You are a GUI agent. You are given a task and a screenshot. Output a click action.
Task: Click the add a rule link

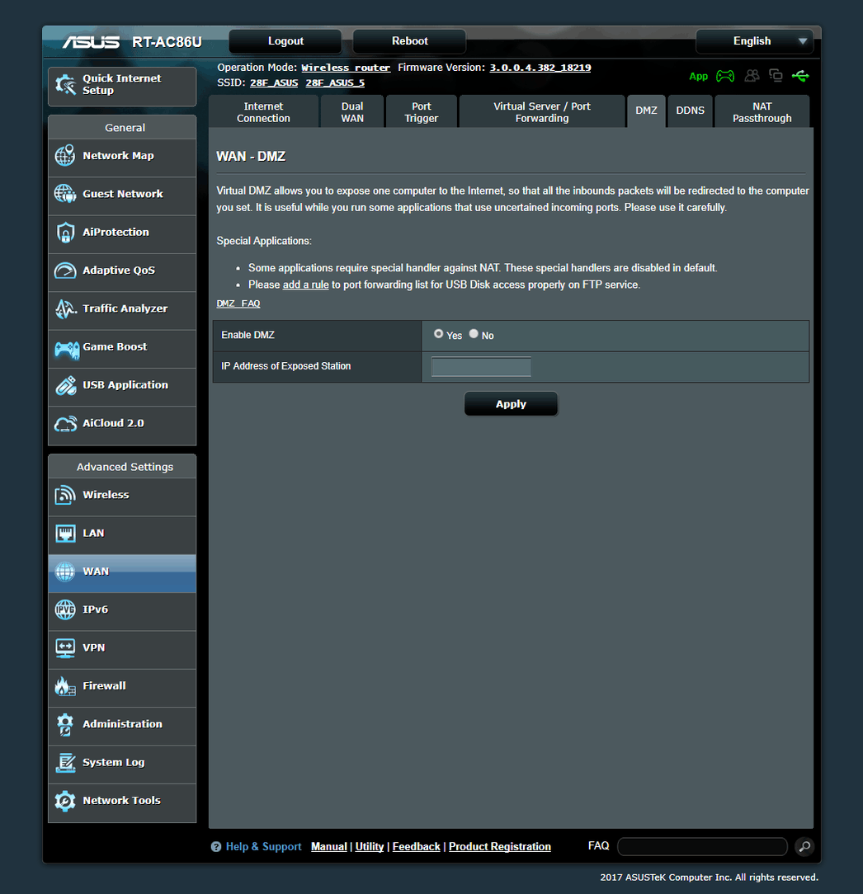click(x=306, y=285)
